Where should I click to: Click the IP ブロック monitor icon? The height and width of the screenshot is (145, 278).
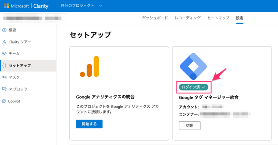[4, 89]
